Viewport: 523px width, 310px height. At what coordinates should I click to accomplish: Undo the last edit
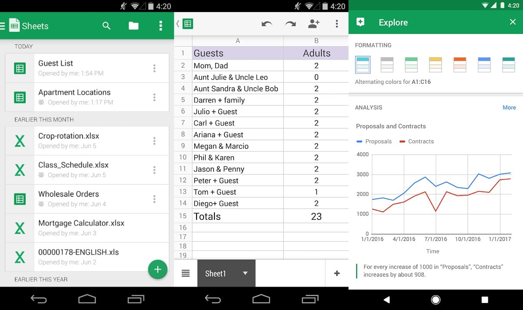(x=267, y=24)
